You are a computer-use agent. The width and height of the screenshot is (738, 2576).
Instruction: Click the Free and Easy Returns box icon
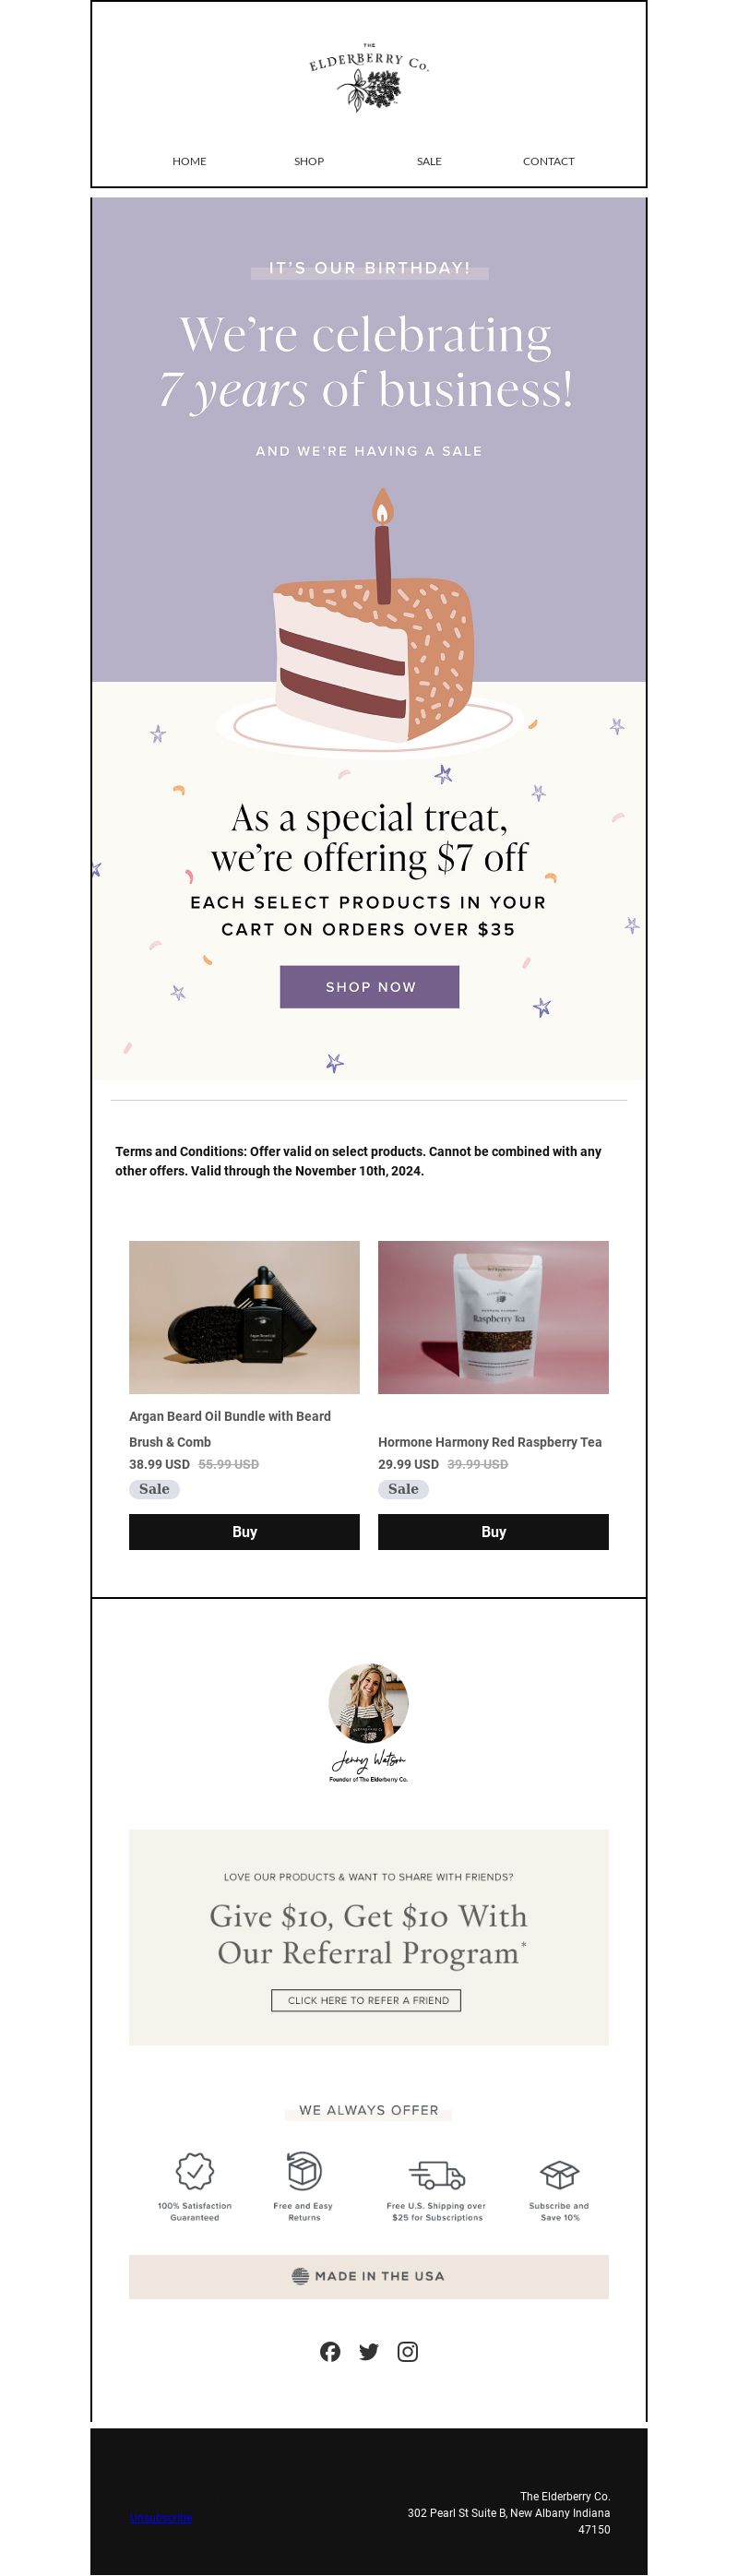[x=304, y=2171]
